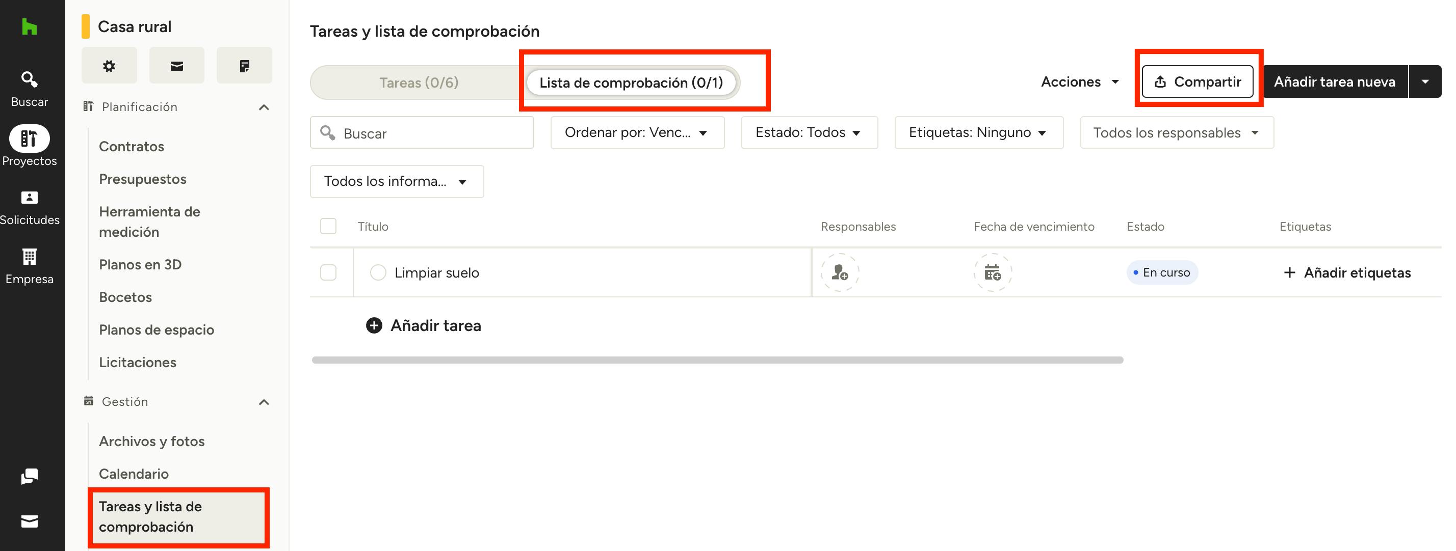The height and width of the screenshot is (551, 1456).
Task: Open the project settings gear icon
Action: [109, 66]
